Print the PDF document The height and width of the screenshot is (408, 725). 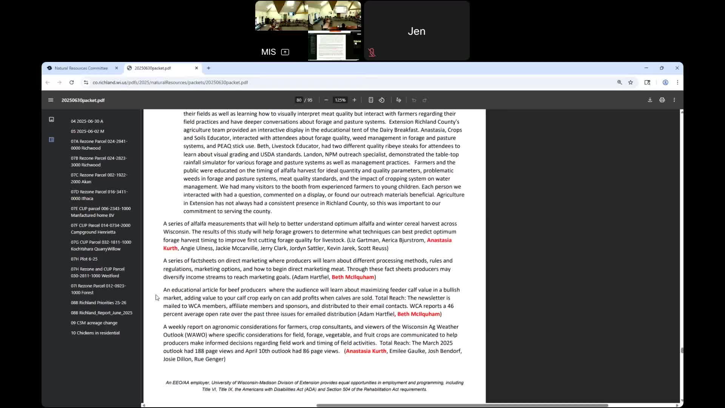click(x=662, y=100)
